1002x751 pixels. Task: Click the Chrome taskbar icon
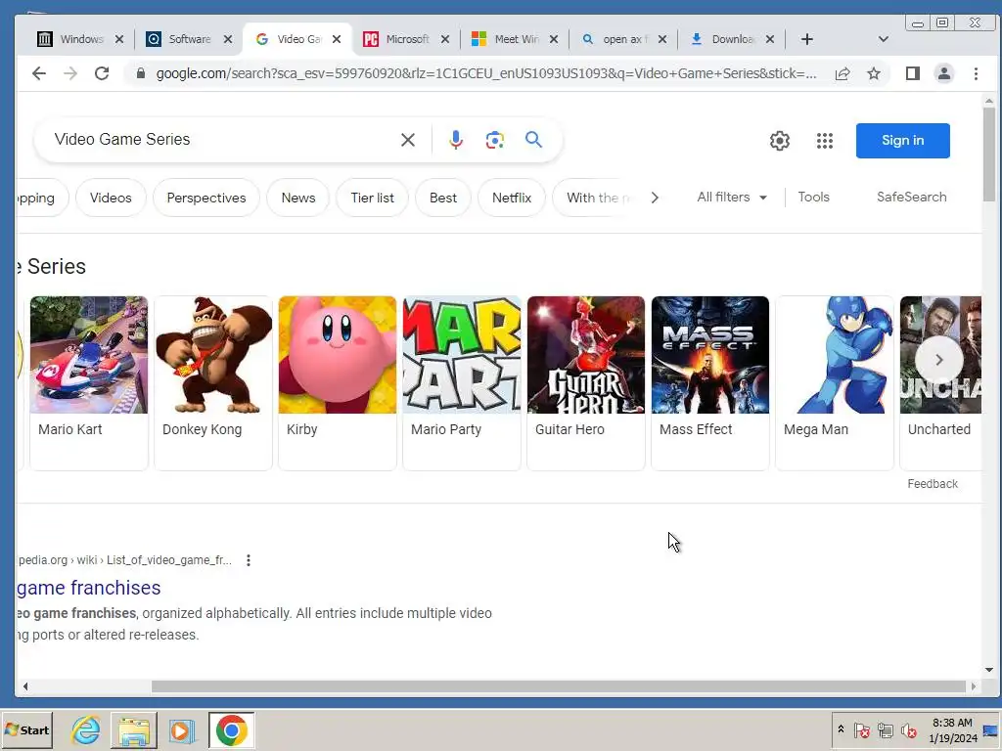coord(231,729)
